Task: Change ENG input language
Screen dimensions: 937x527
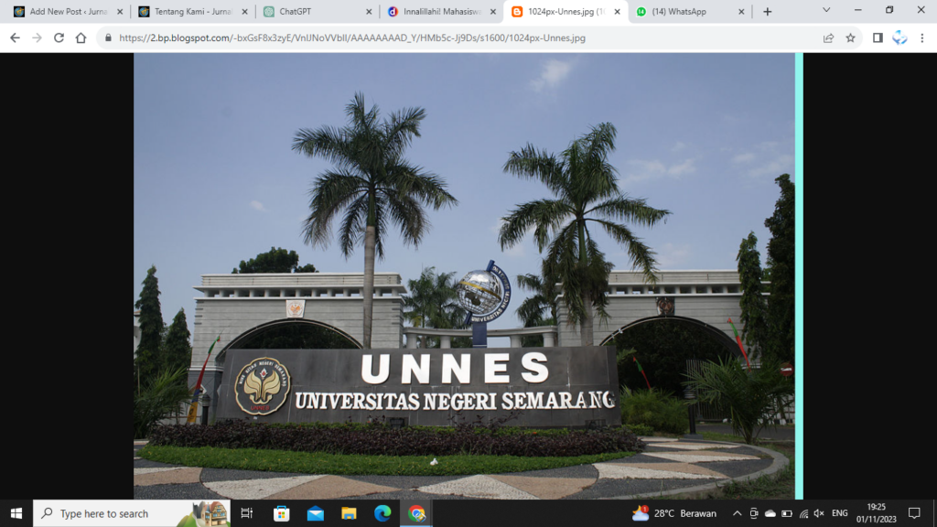Action: tap(840, 513)
